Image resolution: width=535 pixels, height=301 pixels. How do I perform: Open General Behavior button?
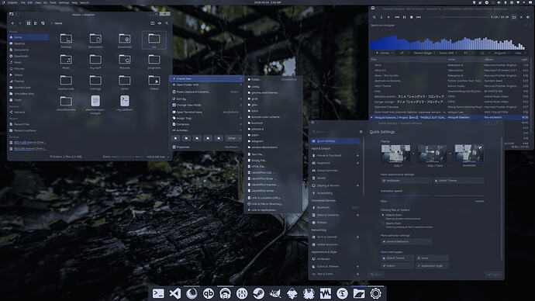(406, 241)
